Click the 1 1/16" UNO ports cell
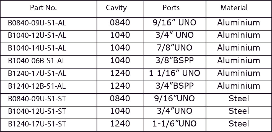This screenshot has width=272, height=132. pos(174,73)
